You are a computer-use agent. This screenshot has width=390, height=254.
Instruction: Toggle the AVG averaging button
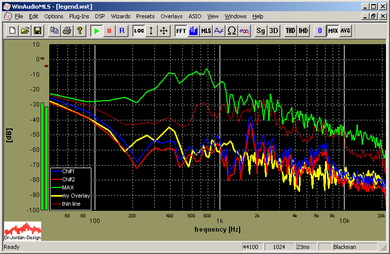(x=346, y=31)
